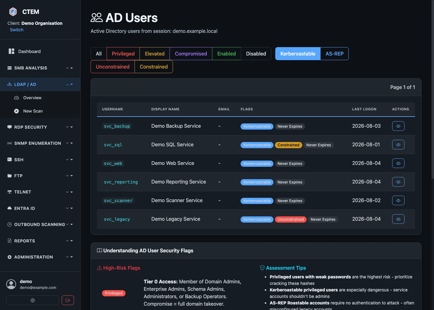The image size is (434, 310).
Task: Click the RDP Security monitor icon
Action: point(10,127)
